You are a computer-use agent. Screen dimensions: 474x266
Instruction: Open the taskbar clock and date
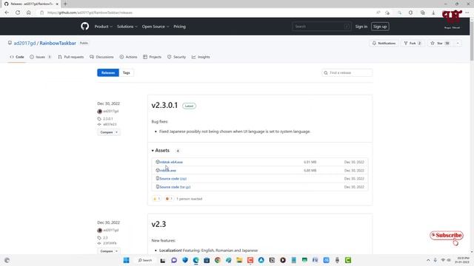pos(463,260)
